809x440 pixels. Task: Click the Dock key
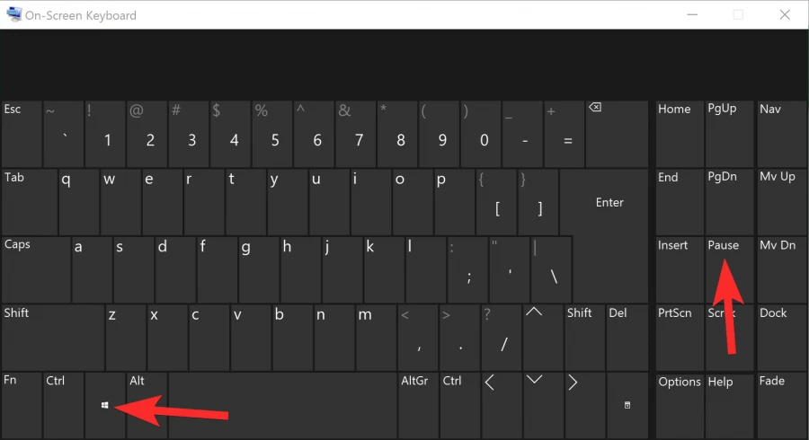click(780, 336)
